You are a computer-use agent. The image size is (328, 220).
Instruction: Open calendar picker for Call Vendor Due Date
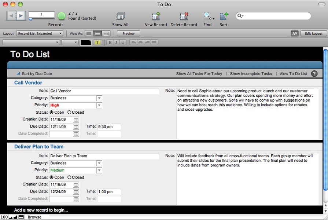coord(76,127)
